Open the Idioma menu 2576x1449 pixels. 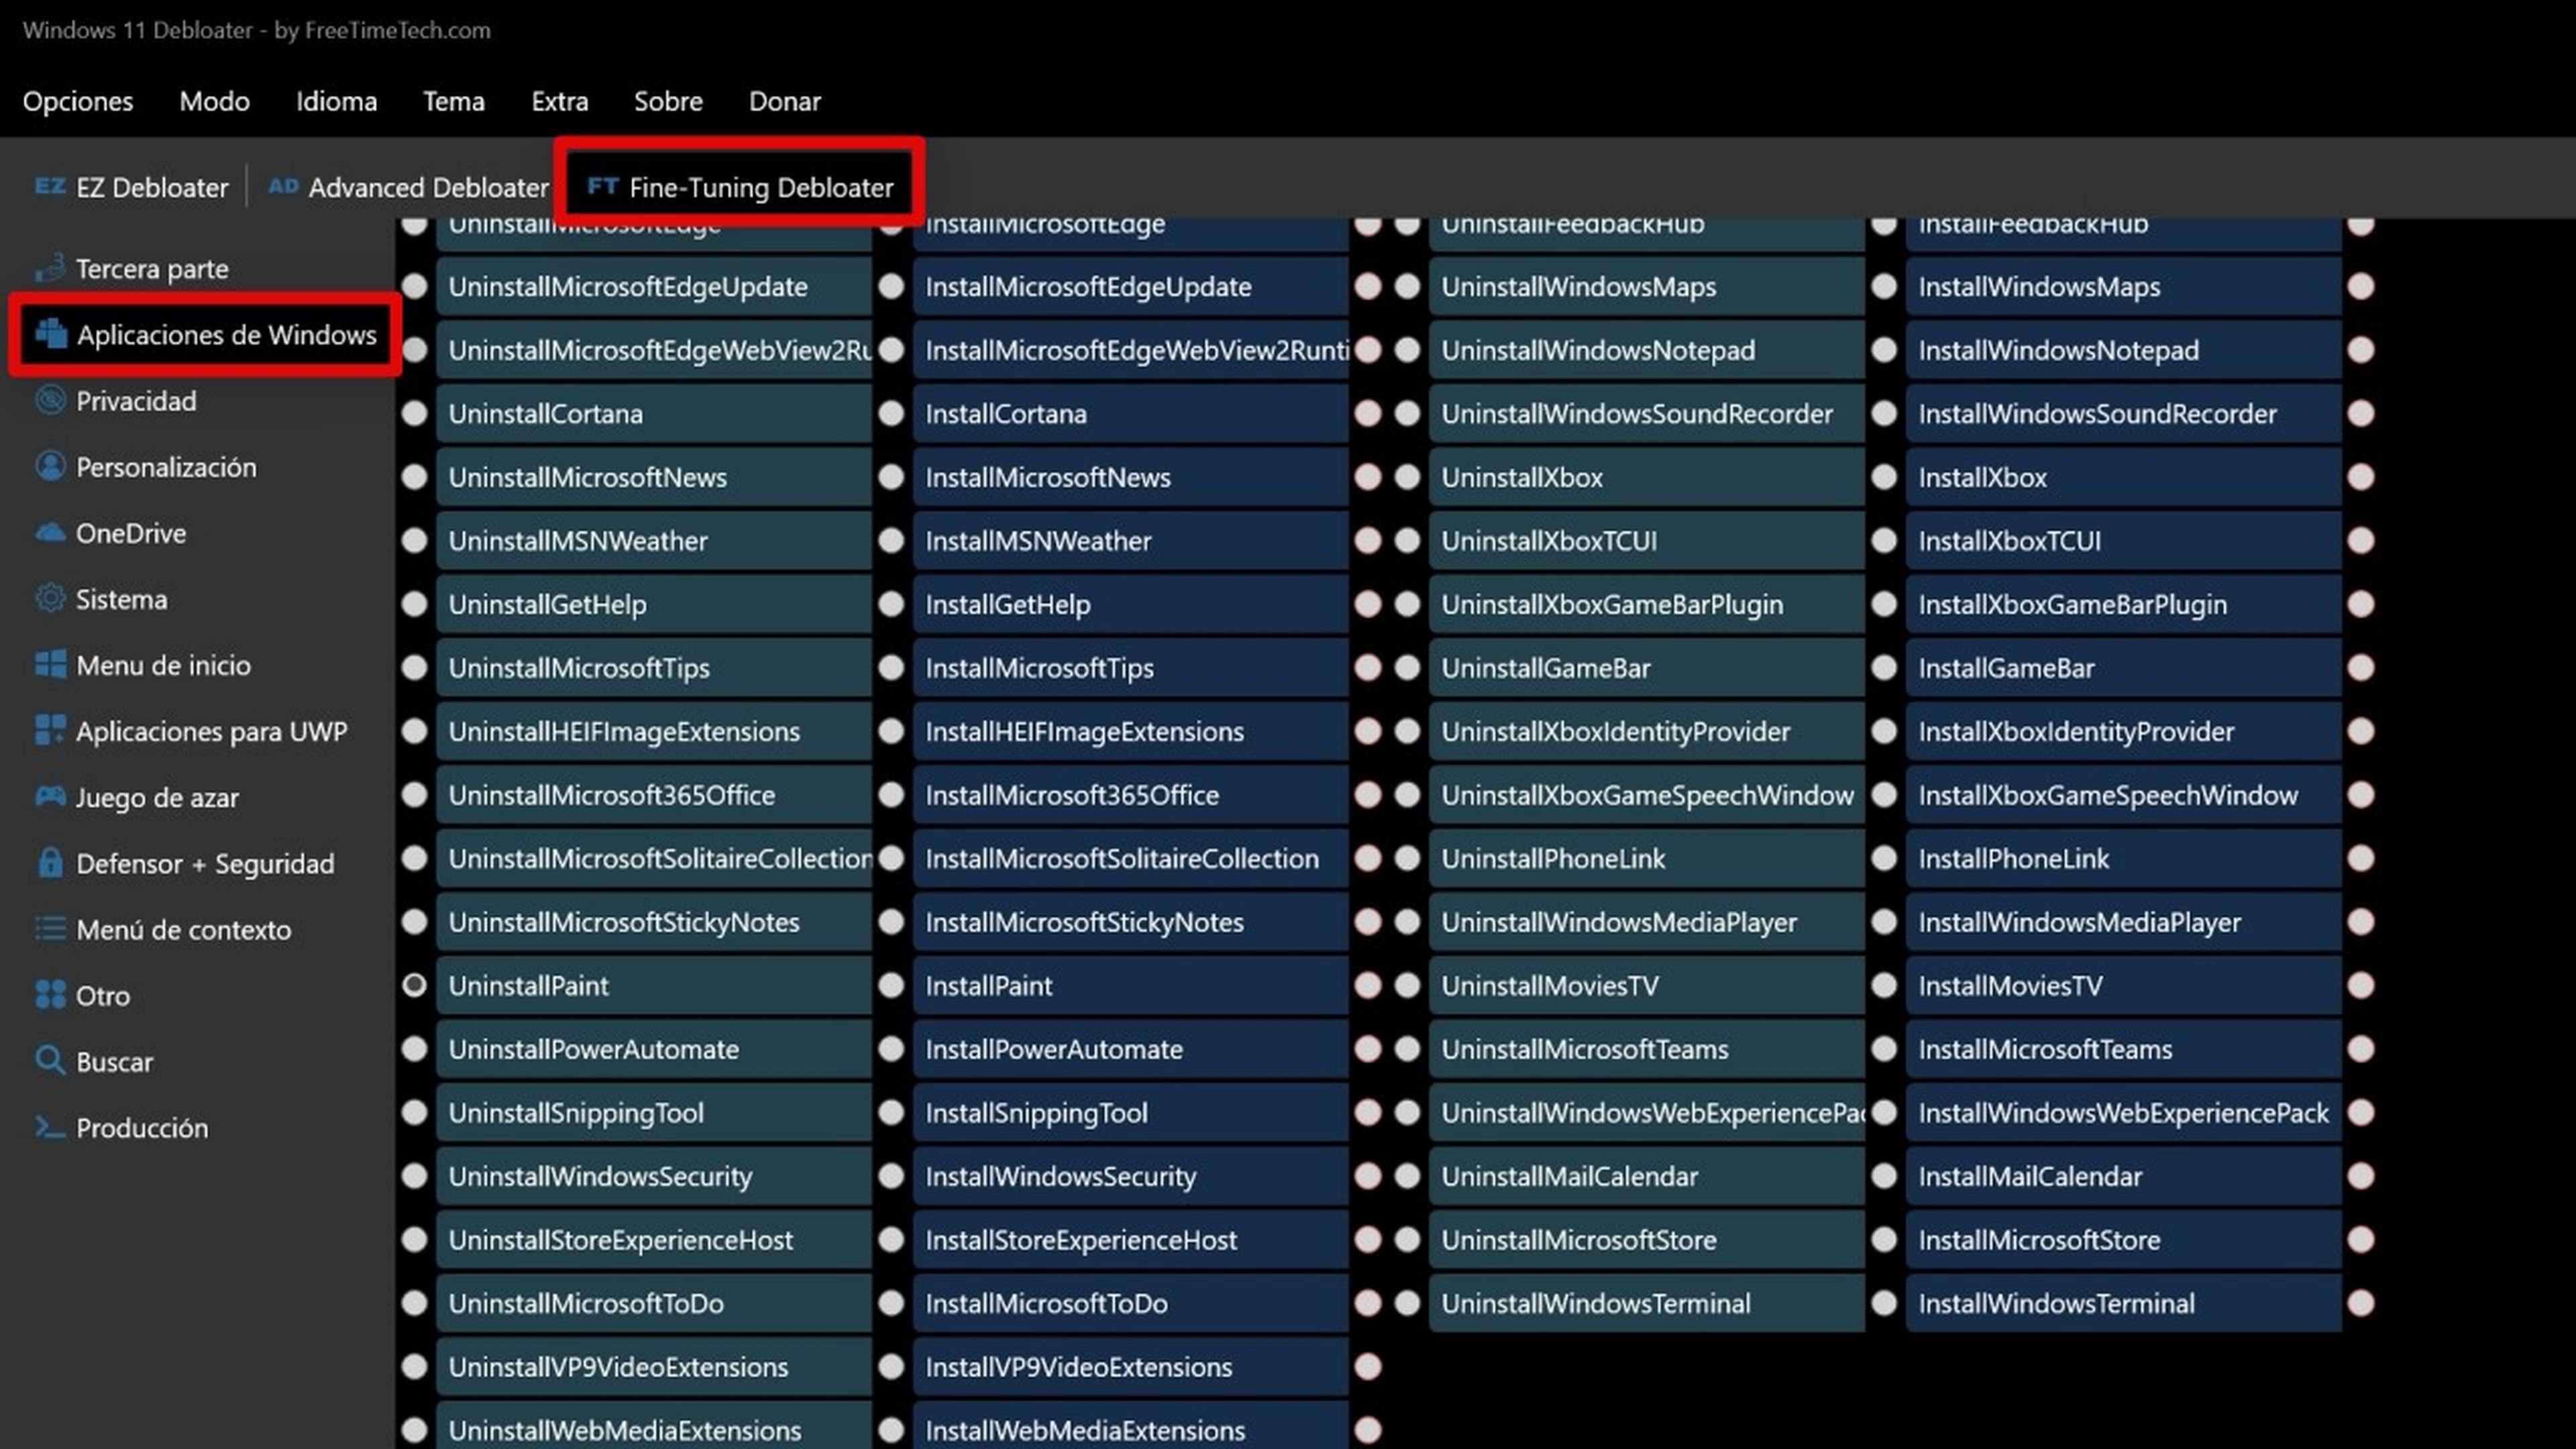336,101
